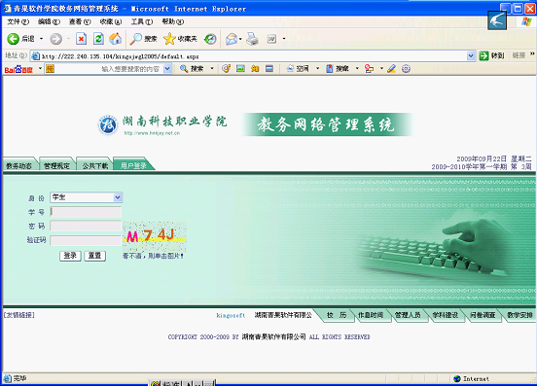The width and height of the screenshot is (537, 386).
Task: Click the Print printer icon
Action: 253,39
